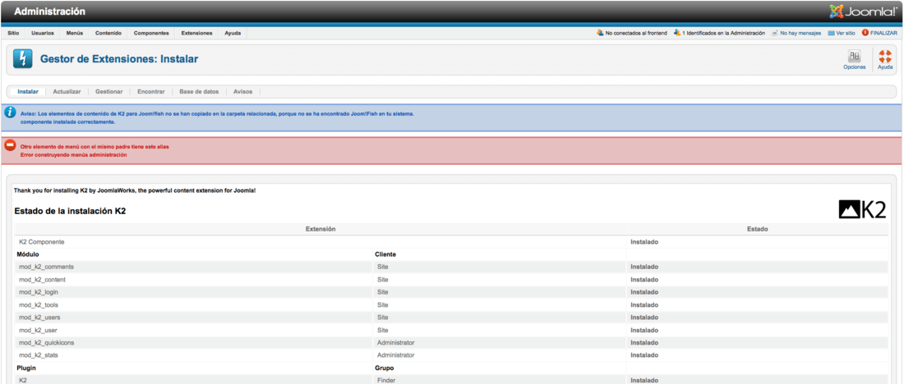Open the Contenido menu

point(108,34)
